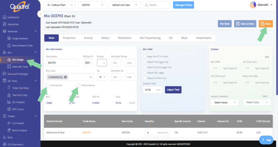The width and height of the screenshot is (278, 147).
Task: Open the Help button
Action: tap(267, 140)
